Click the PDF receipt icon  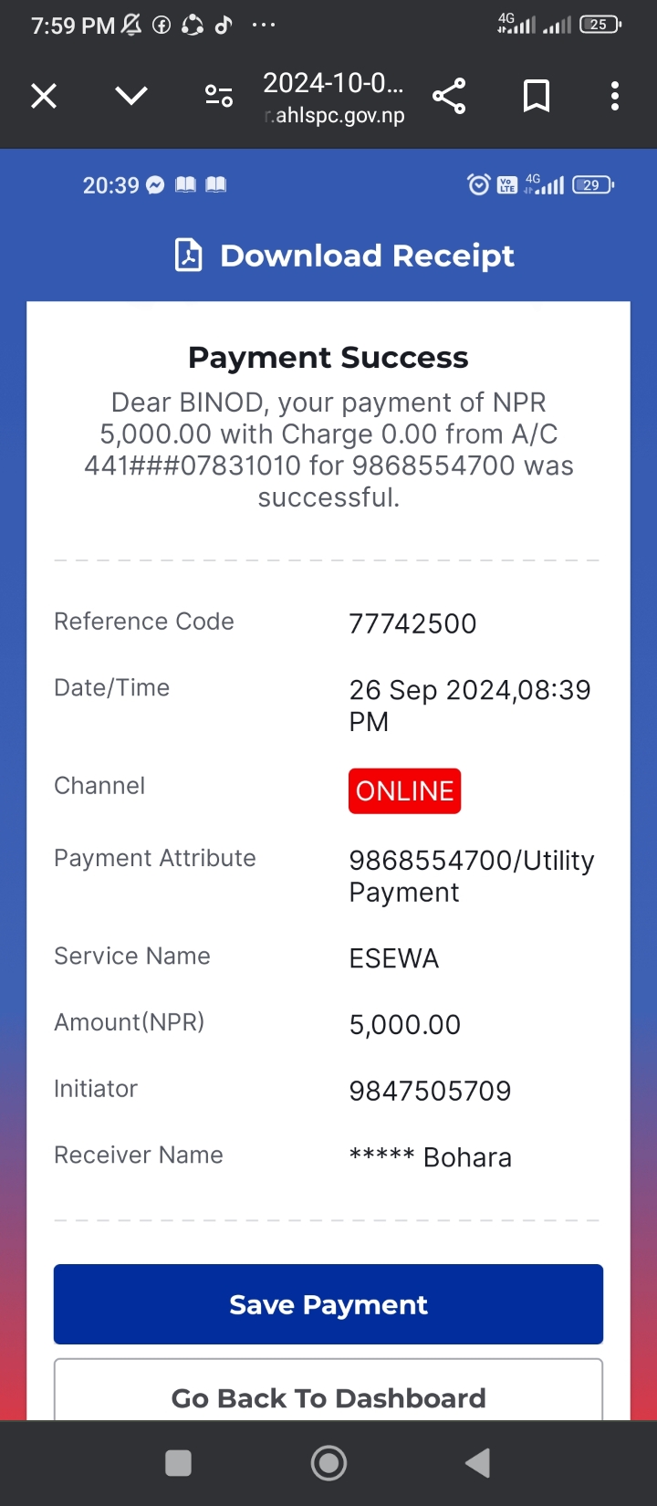[x=189, y=256]
